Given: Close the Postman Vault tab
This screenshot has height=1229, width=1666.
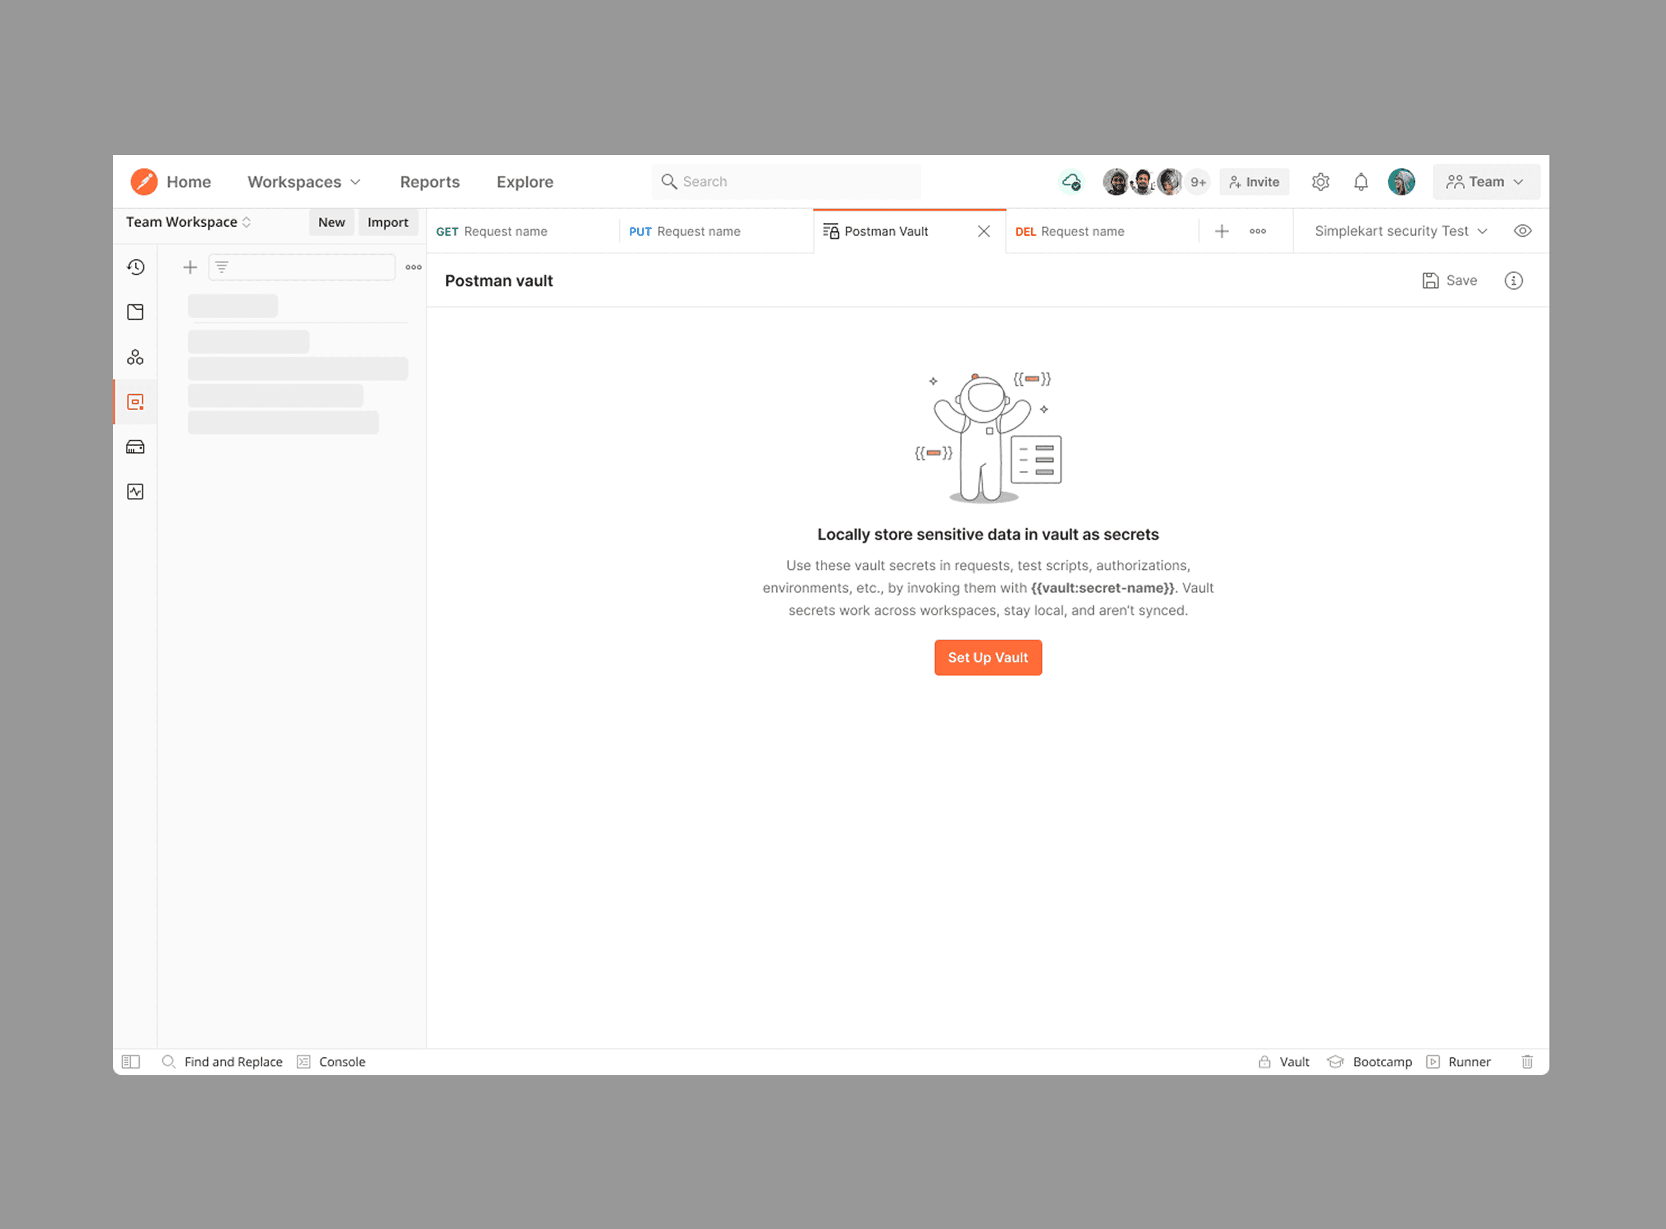Looking at the screenshot, I should click(x=983, y=231).
